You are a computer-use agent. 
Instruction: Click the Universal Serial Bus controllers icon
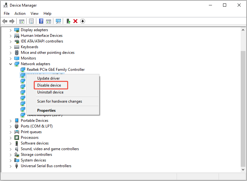(x=16, y=166)
